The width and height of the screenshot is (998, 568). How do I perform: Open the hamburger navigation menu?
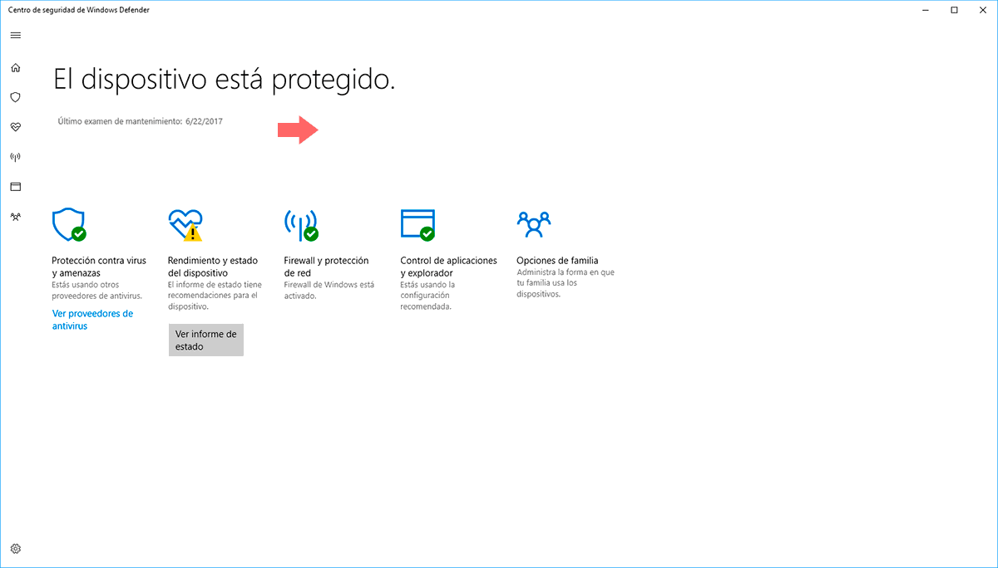[16, 35]
